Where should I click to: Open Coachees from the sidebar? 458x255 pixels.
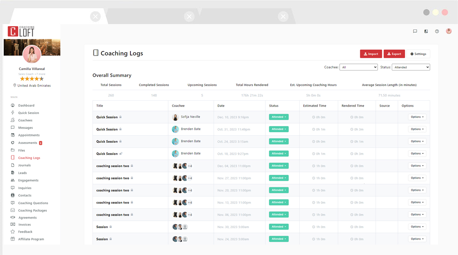[24, 120]
